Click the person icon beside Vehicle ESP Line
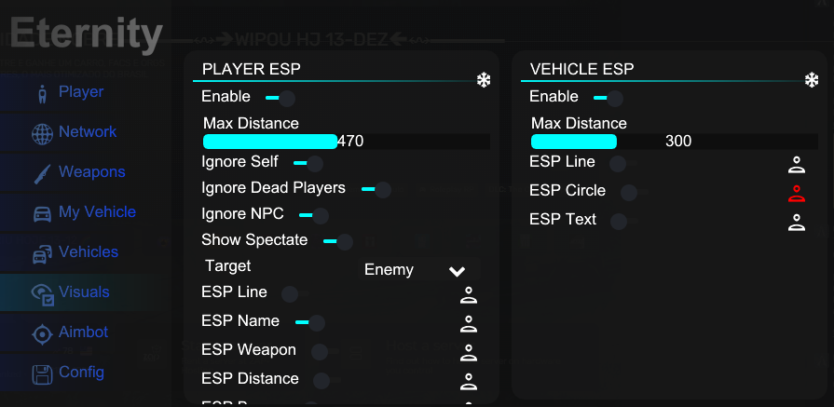The image size is (834, 407). point(796,165)
